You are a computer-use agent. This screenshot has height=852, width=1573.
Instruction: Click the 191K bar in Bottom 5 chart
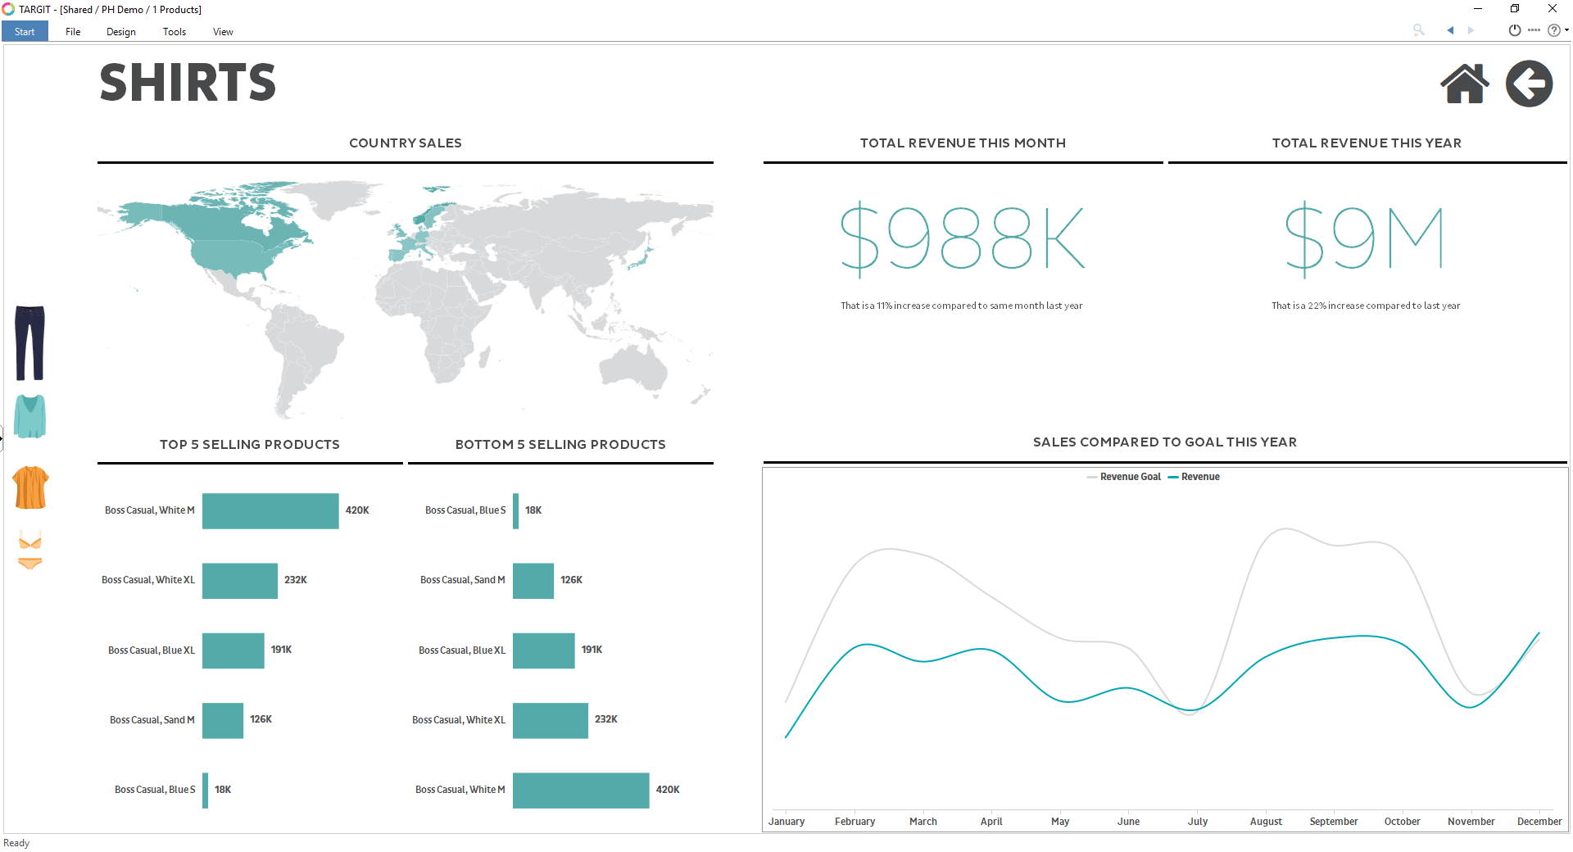[544, 650]
